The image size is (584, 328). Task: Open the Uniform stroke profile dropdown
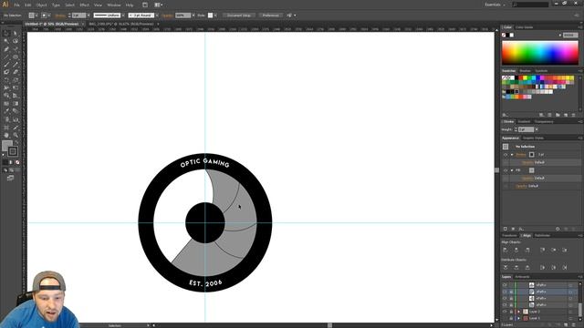click(x=123, y=15)
